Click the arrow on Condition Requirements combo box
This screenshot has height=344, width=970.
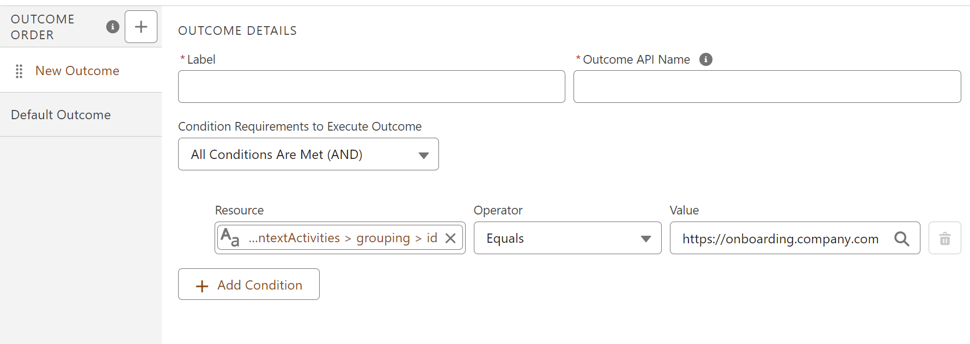(x=424, y=155)
